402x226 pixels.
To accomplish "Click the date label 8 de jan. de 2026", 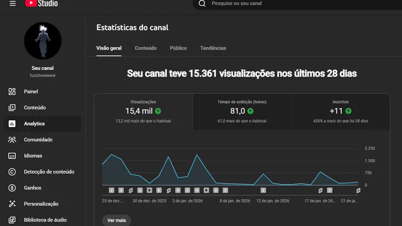I will coord(235,201).
